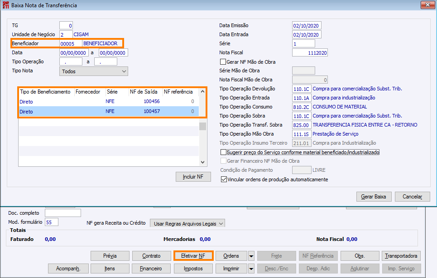Screen dimensions: 437x278
Task: Click the Imprimir button
Action: (x=231, y=269)
